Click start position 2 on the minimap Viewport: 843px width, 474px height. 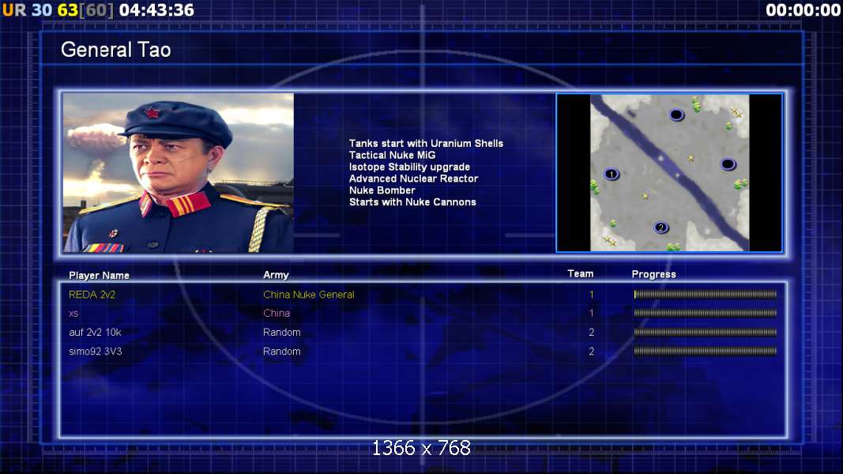(660, 228)
